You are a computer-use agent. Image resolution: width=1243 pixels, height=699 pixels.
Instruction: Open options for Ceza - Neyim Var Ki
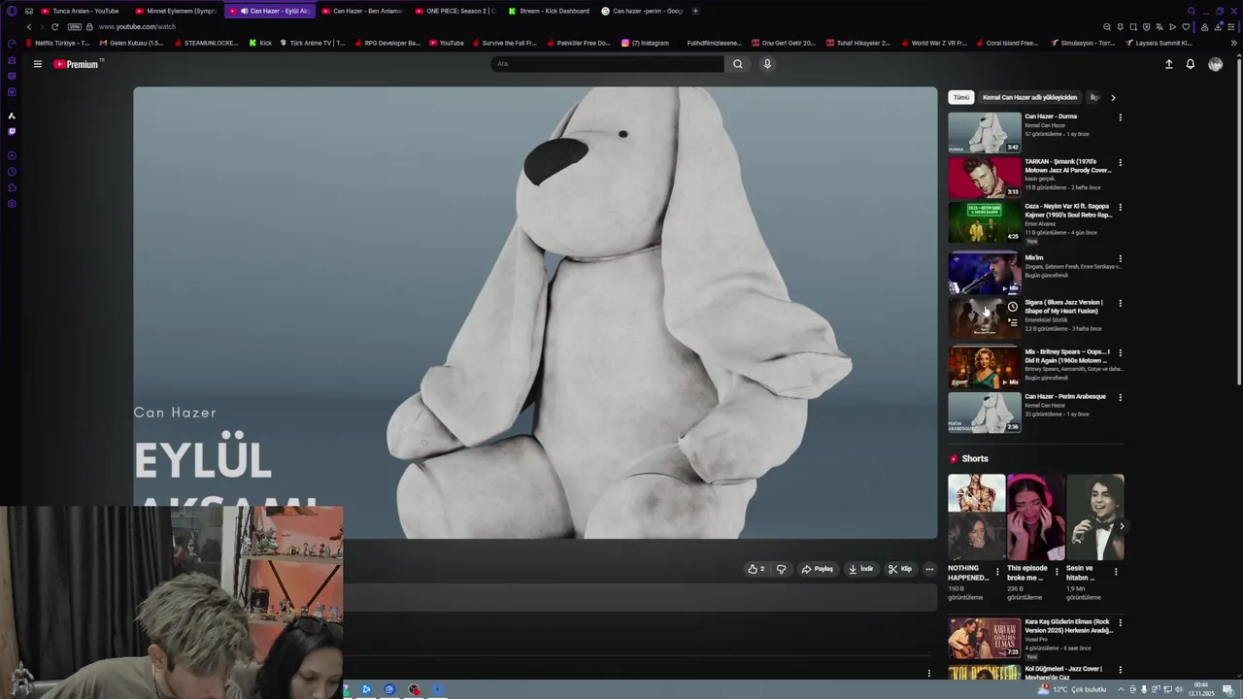coord(1120,207)
